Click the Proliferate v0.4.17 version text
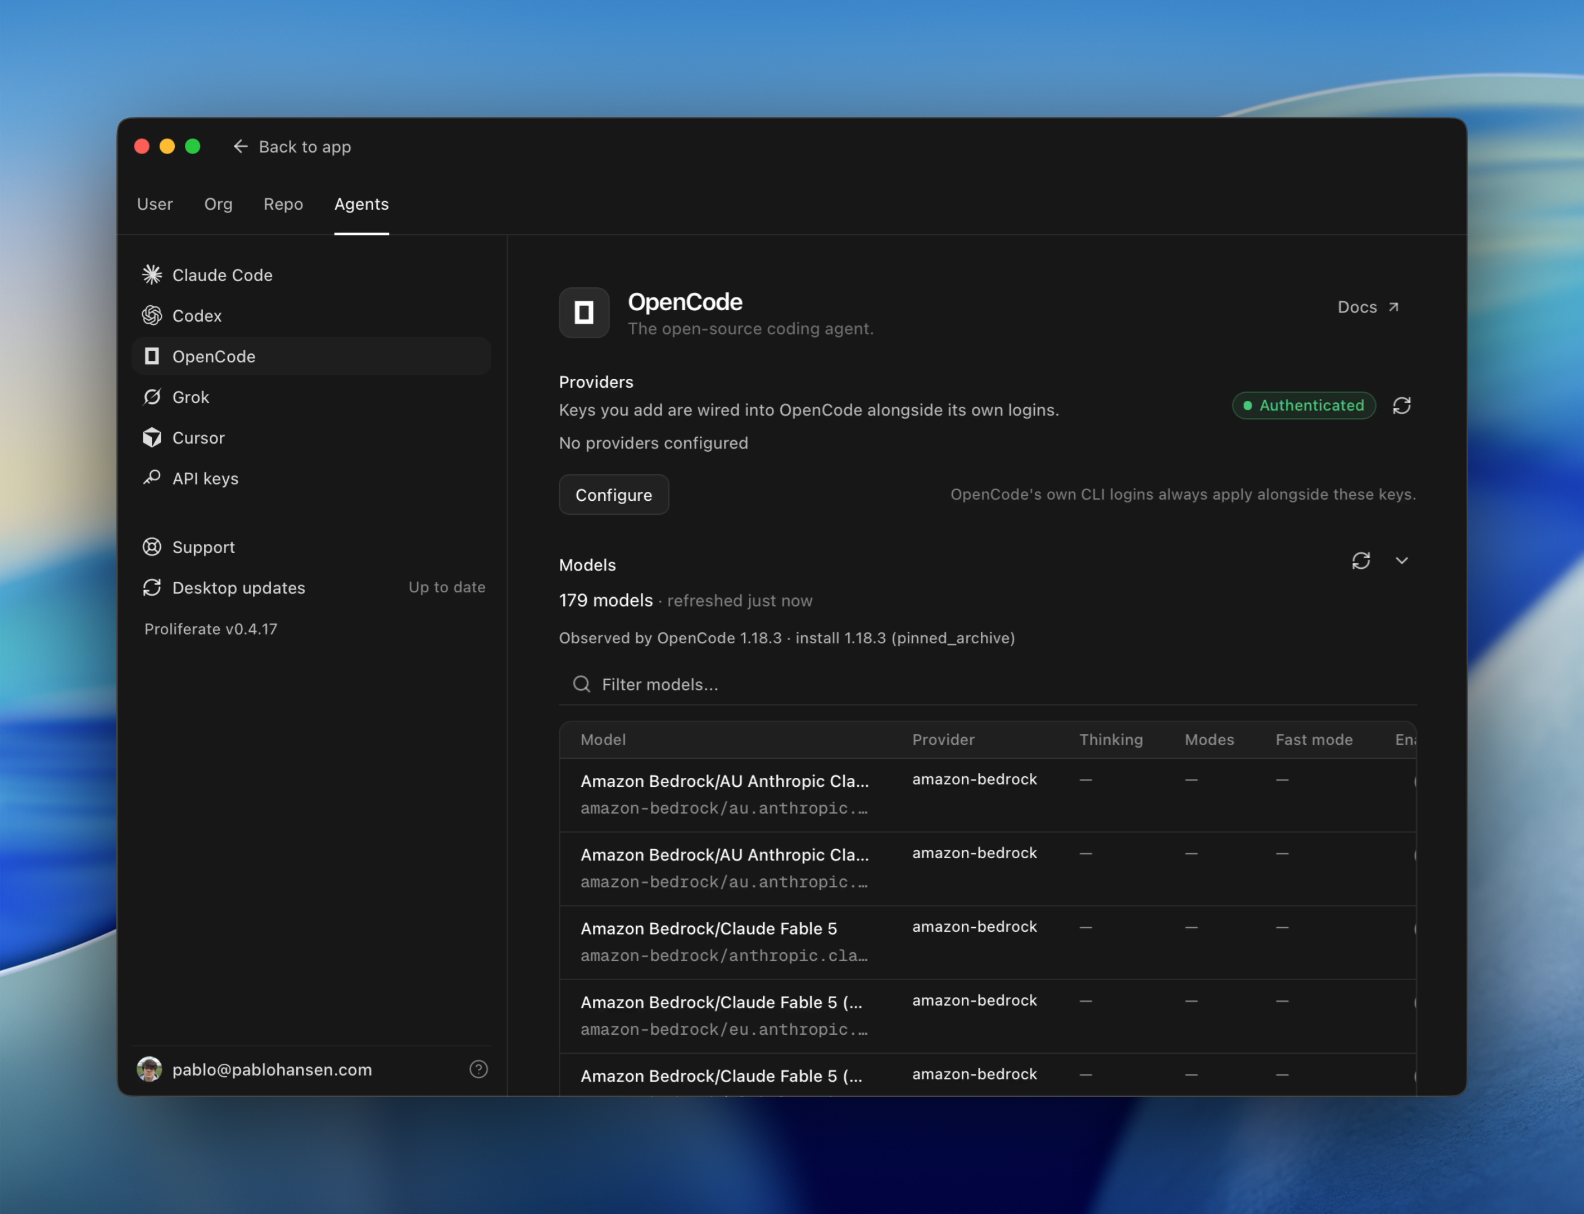 210,629
